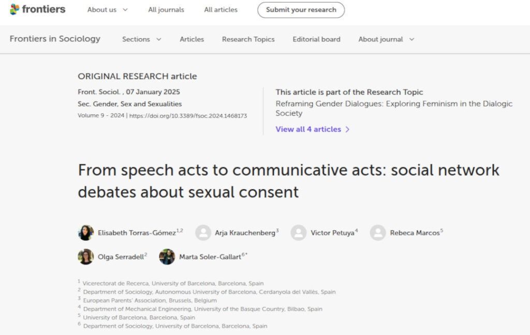View Marta Soler-Gallart's avatar picture

pos(167,256)
